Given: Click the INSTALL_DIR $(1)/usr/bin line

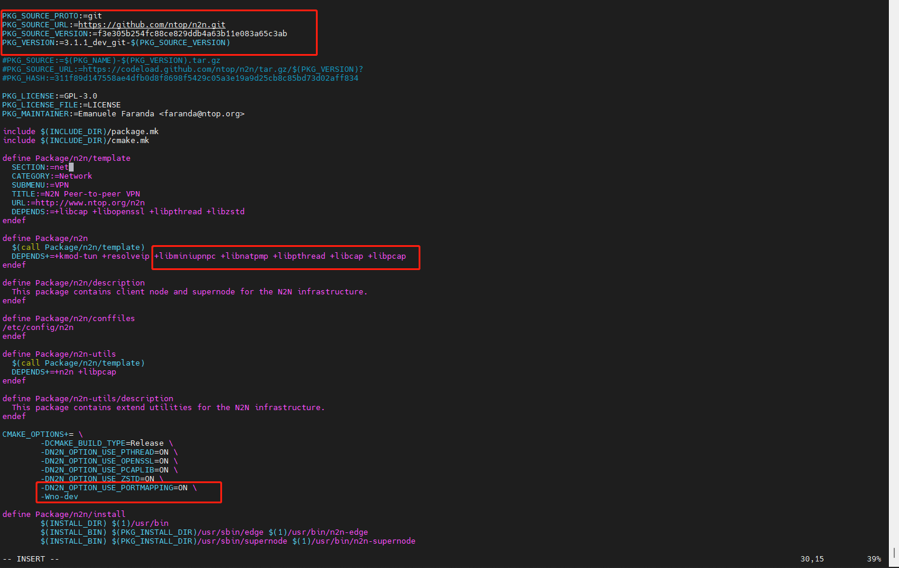Looking at the screenshot, I should point(105,523).
